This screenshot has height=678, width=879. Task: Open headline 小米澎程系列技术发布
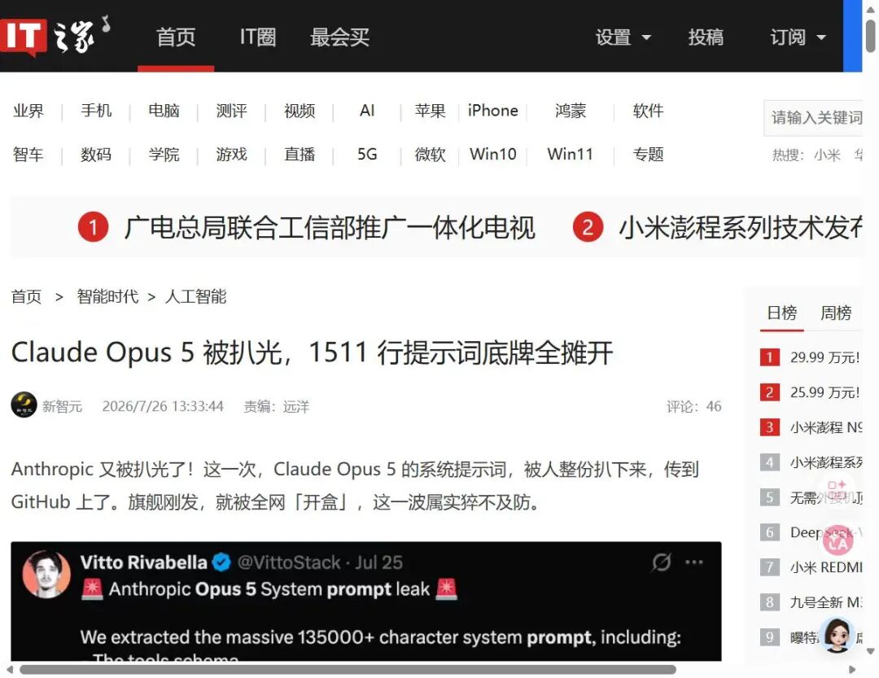(741, 228)
